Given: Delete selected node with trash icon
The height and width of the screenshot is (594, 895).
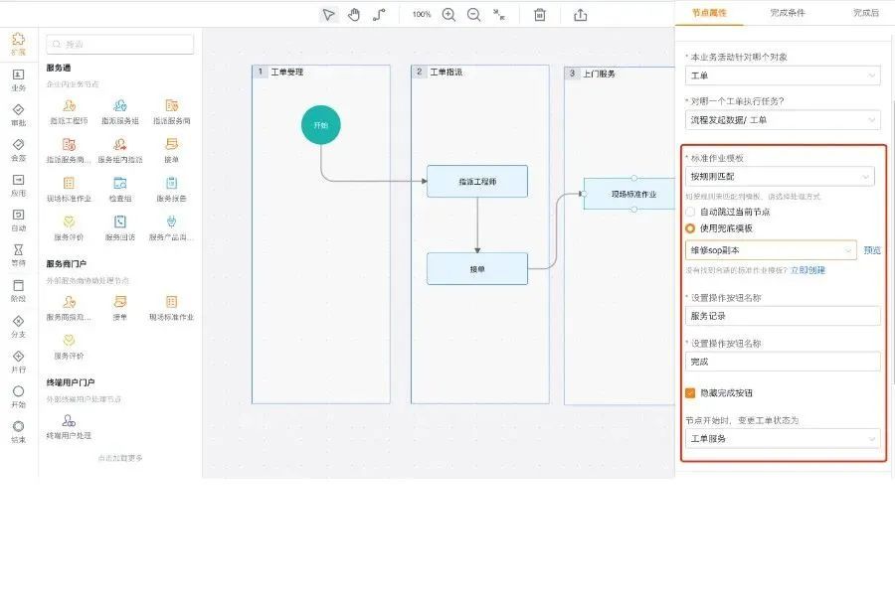Looking at the screenshot, I should pos(539,15).
